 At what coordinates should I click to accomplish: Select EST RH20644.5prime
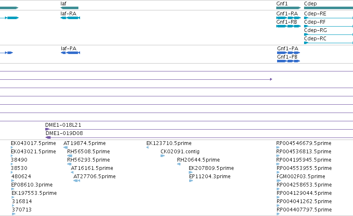tap(198, 160)
